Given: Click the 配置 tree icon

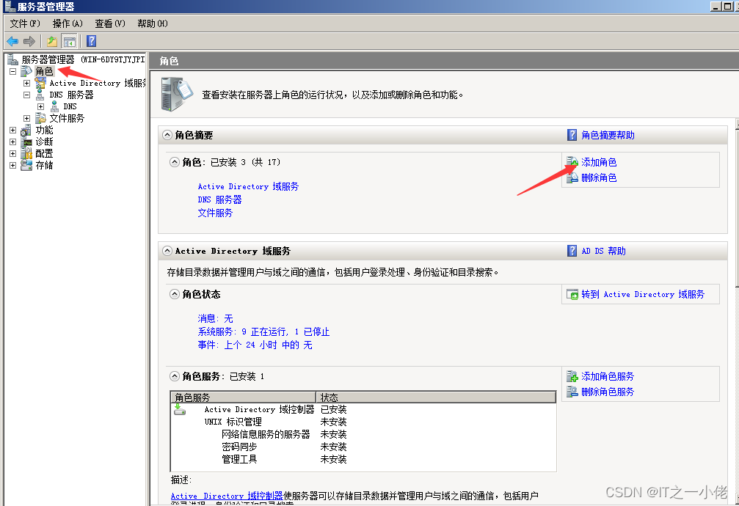Looking at the screenshot, I should point(26,153).
